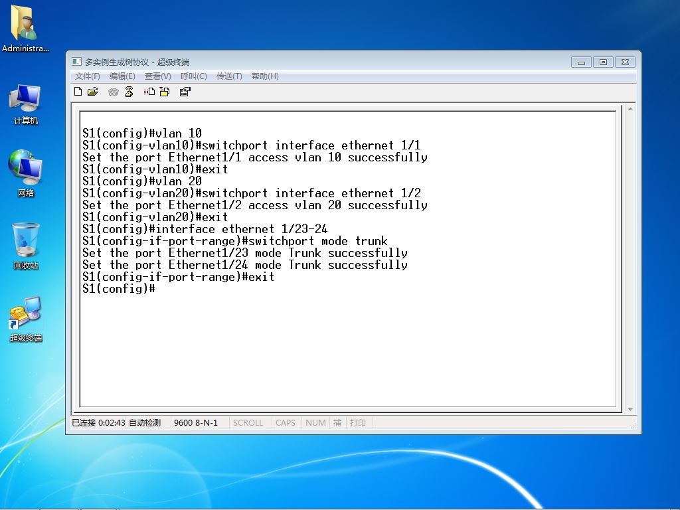The height and width of the screenshot is (510, 680).
Task: Select the 网络 desktop icon
Action: tap(25, 173)
